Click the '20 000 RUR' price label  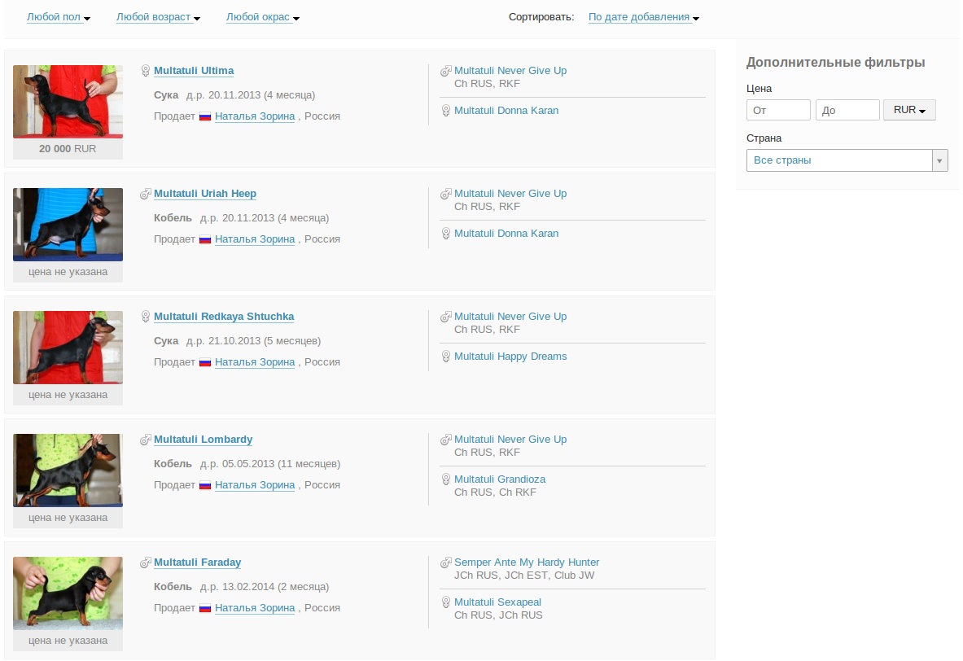[x=68, y=149]
